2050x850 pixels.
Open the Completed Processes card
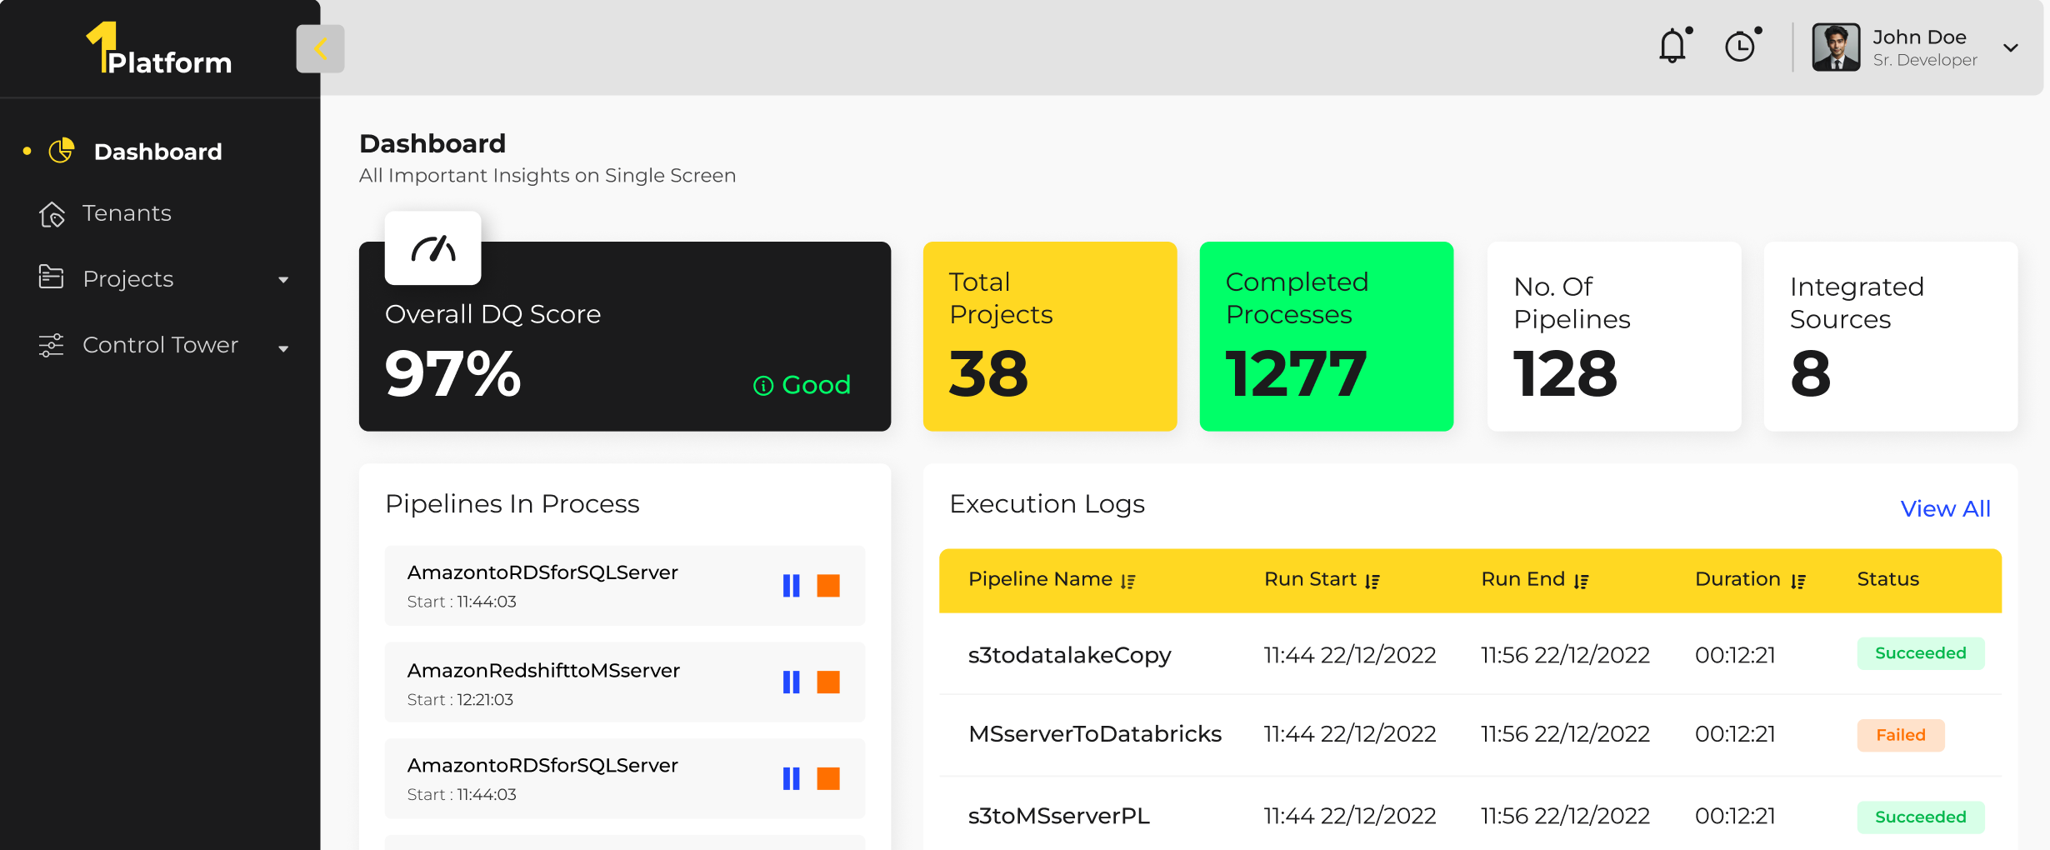click(x=1327, y=337)
